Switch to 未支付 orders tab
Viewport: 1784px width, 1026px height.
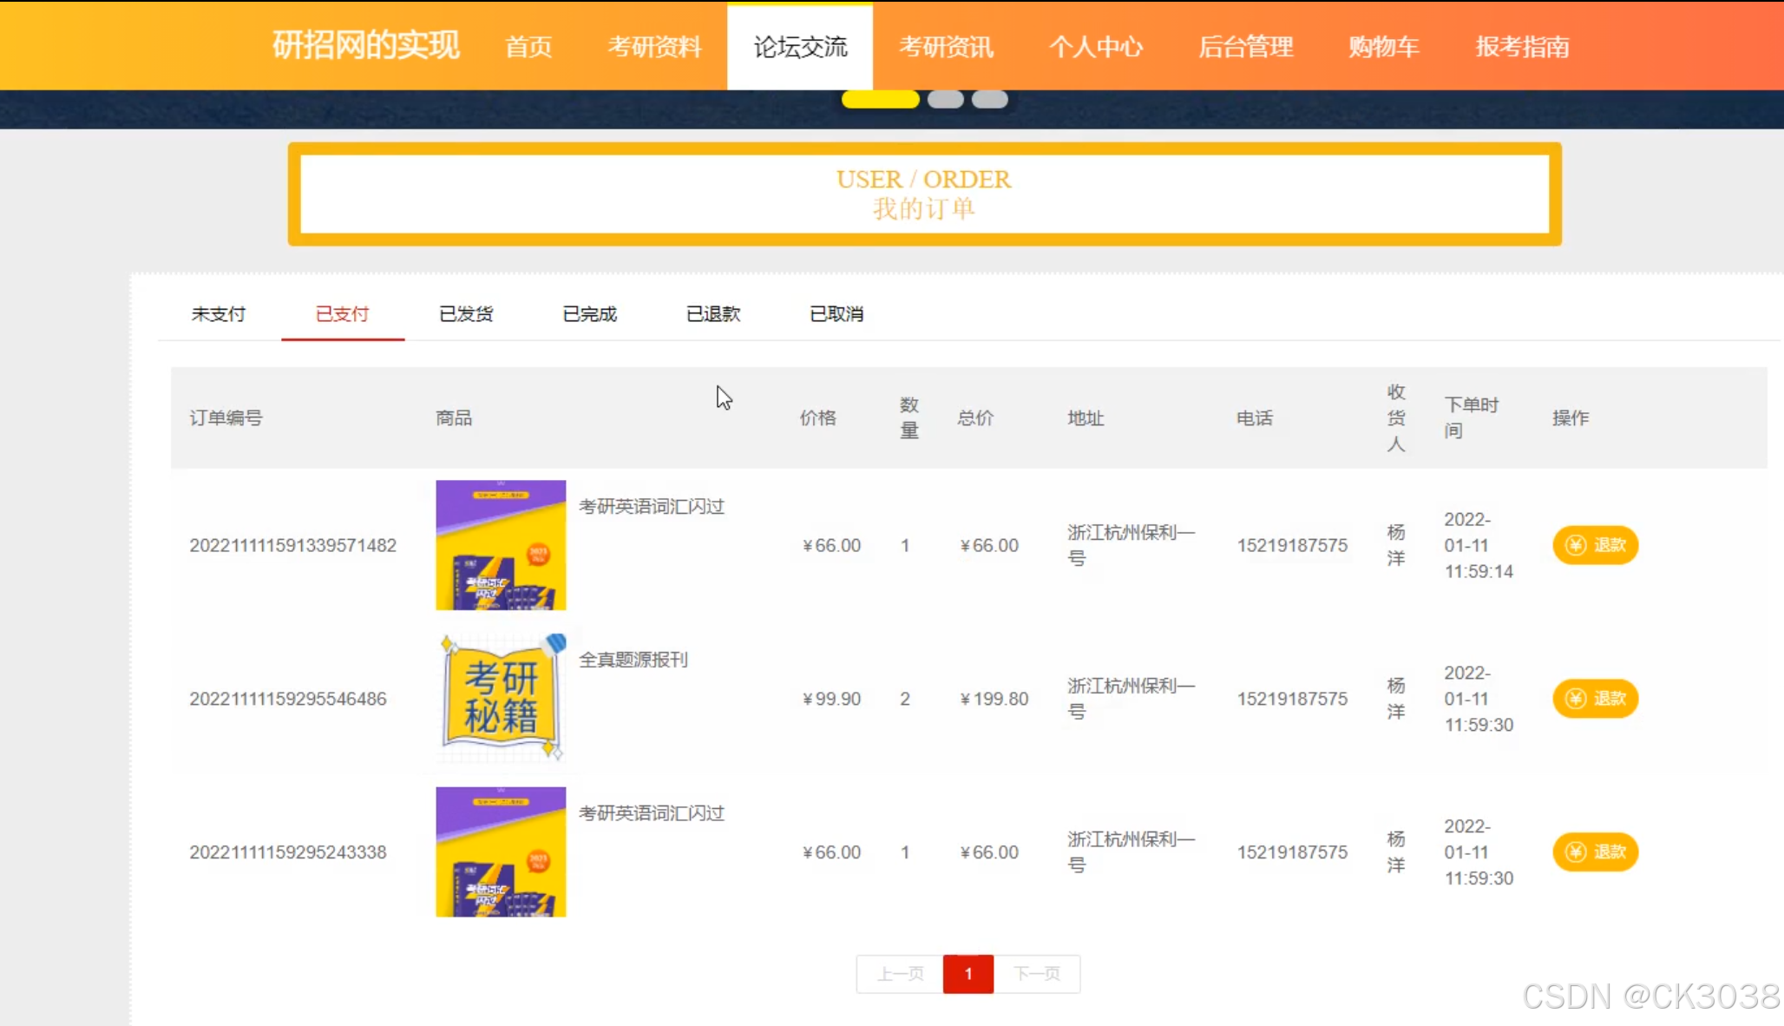click(219, 314)
